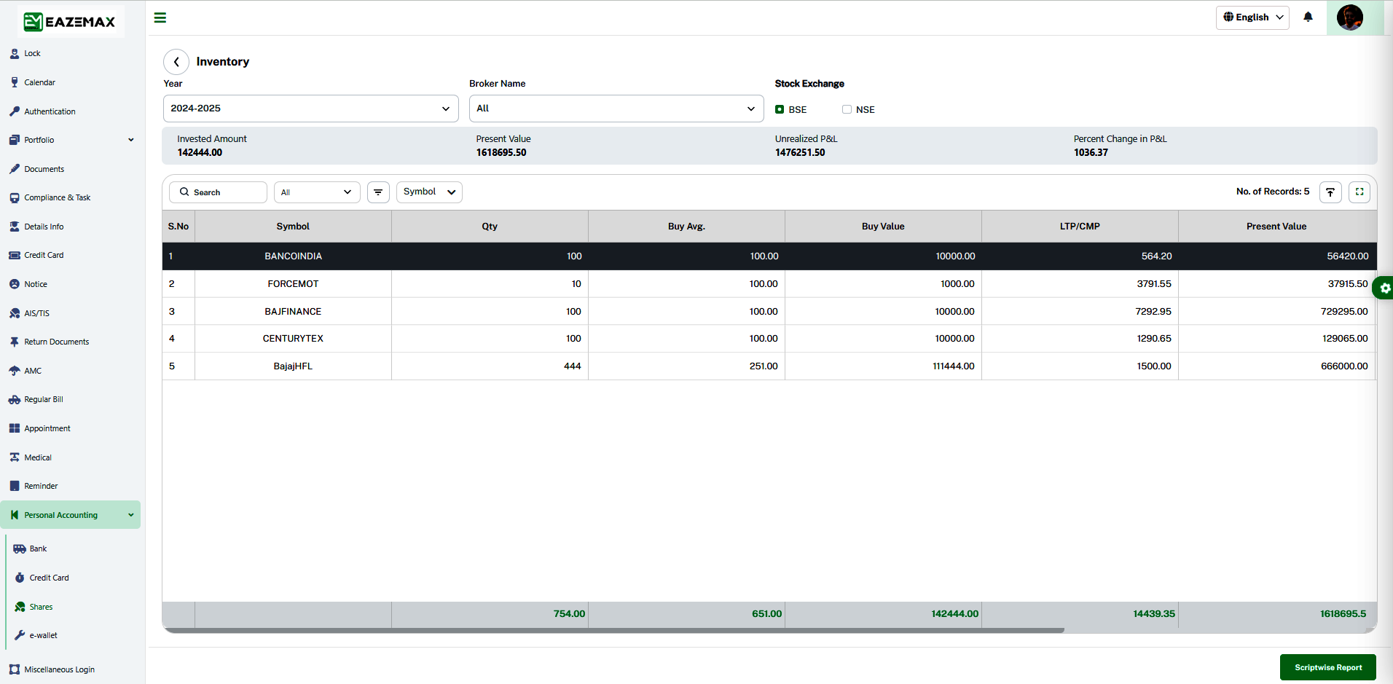Click the Authentication key icon
The height and width of the screenshot is (684, 1393).
point(15,111)
